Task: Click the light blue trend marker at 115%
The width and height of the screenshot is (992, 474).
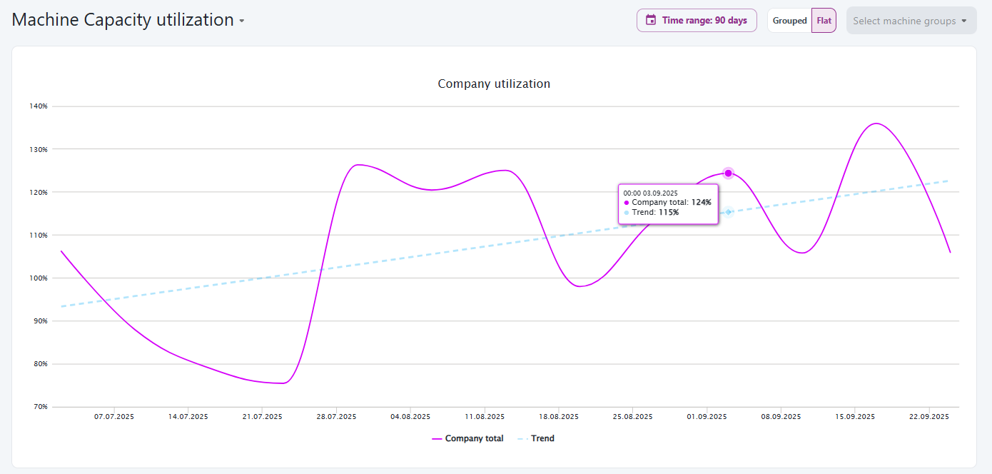Action: 729,212
